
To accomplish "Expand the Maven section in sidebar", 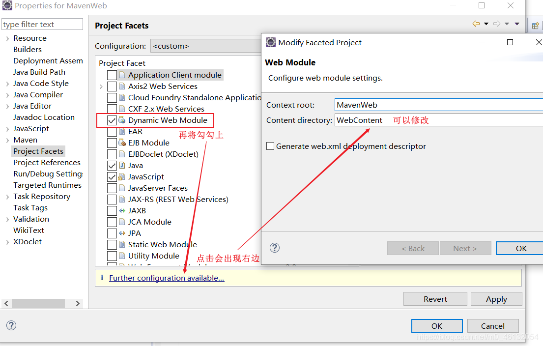I will coord(6,140).
